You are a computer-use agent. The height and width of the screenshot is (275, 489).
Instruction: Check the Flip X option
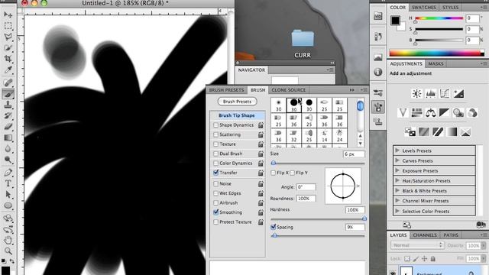(274, 173)
